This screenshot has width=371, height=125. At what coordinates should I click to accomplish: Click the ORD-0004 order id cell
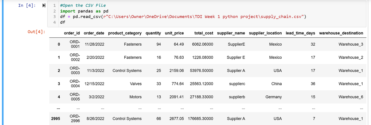coord(75,84)
